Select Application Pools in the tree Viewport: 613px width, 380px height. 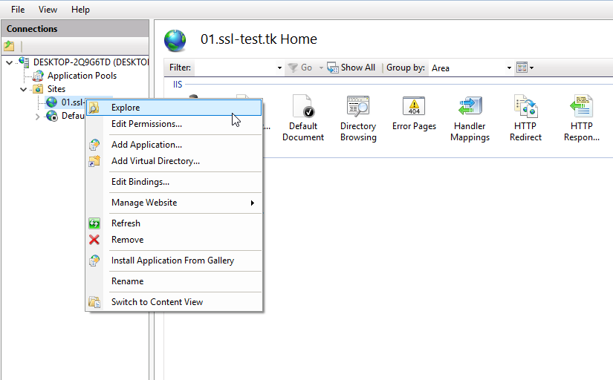click(81, 76)
